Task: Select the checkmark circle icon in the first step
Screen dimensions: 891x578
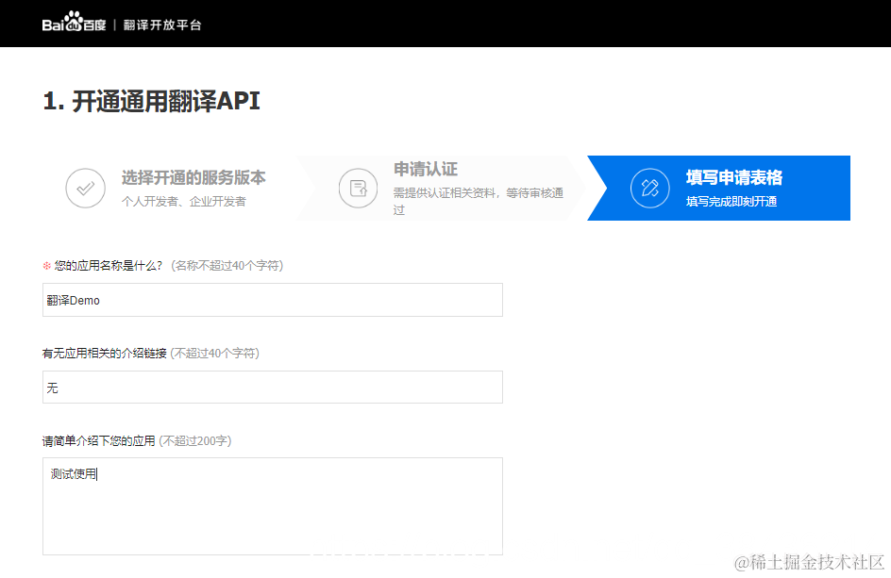Action: point(85,188)
